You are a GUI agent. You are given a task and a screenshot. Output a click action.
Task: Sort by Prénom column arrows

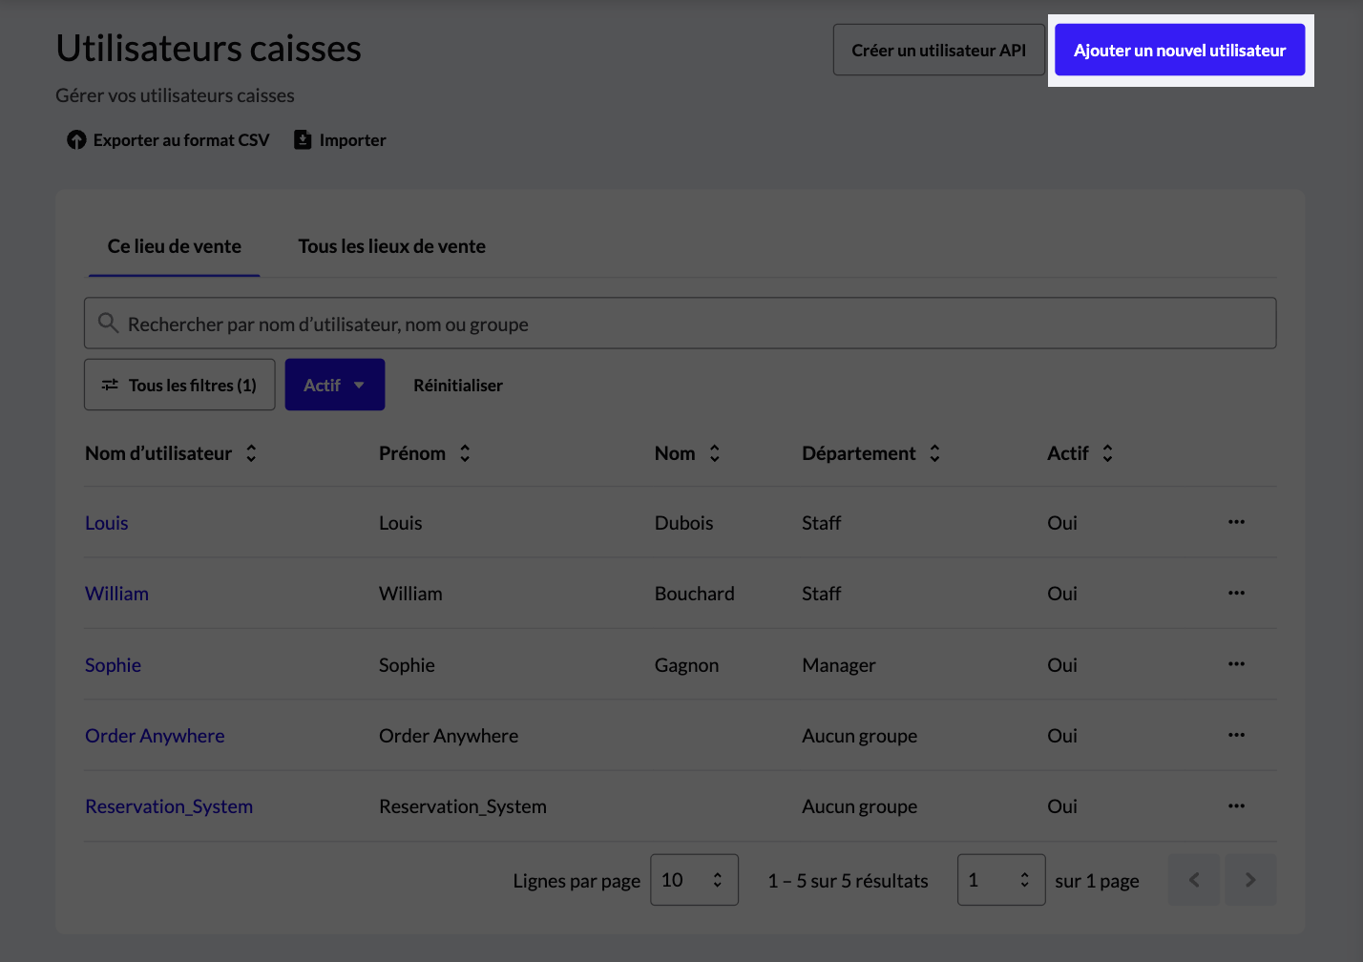point(465,453)
